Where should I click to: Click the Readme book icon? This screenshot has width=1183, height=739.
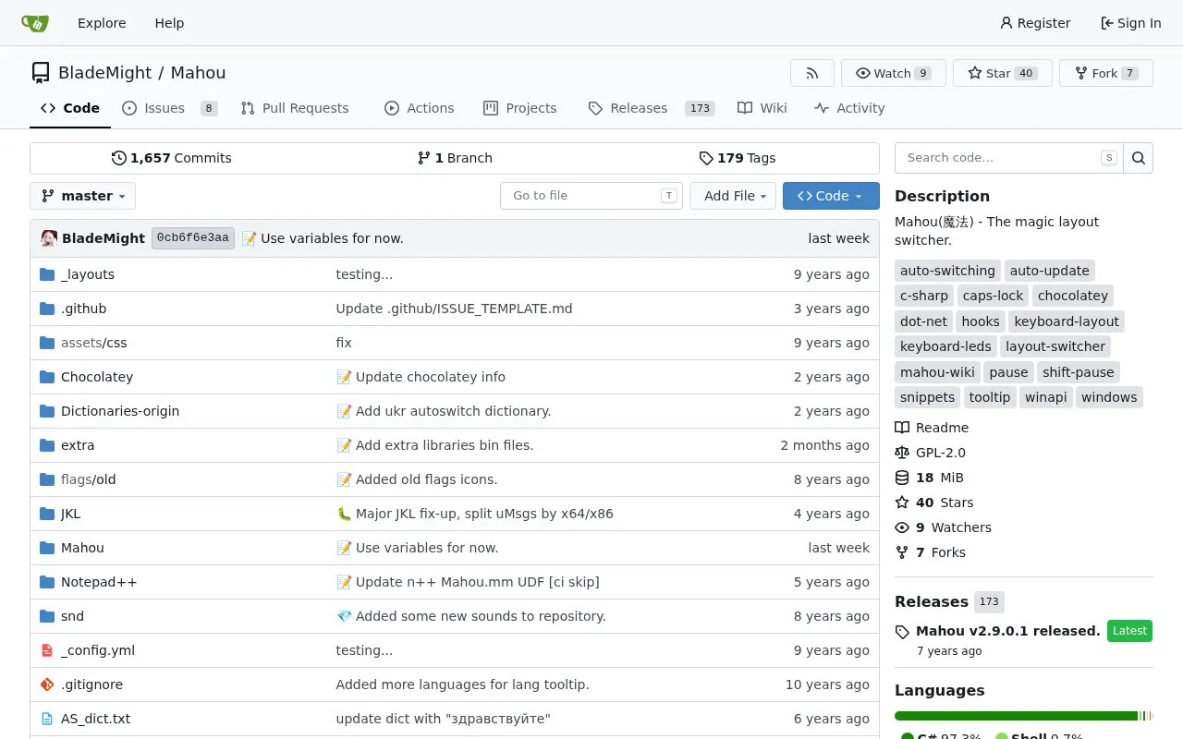(x=902, y=428)
